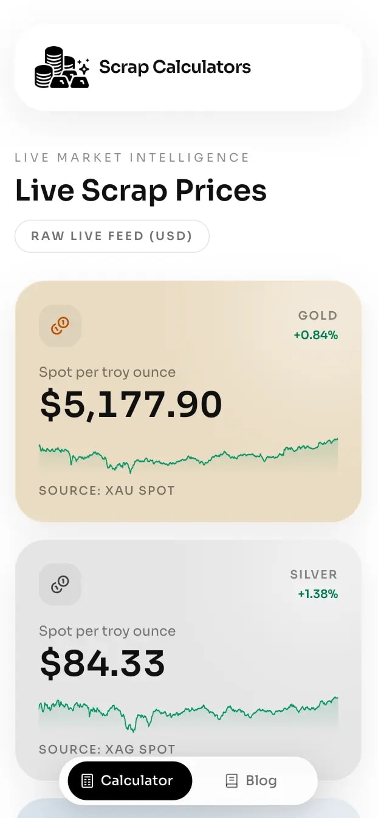Click the calculator icon in bottom navigation

point(88,781)
